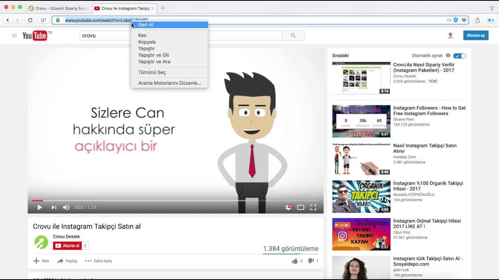Like the video with thumbs up

click(x=295, y=261)
